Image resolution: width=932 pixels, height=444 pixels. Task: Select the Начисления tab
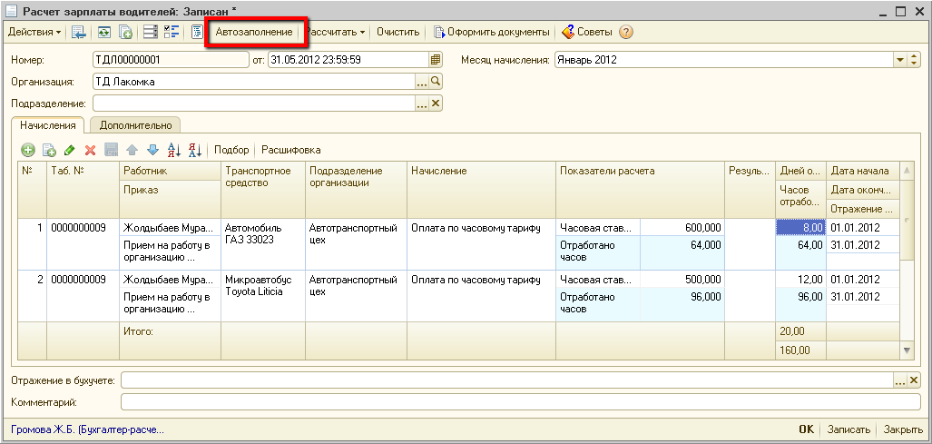[47, 125]
